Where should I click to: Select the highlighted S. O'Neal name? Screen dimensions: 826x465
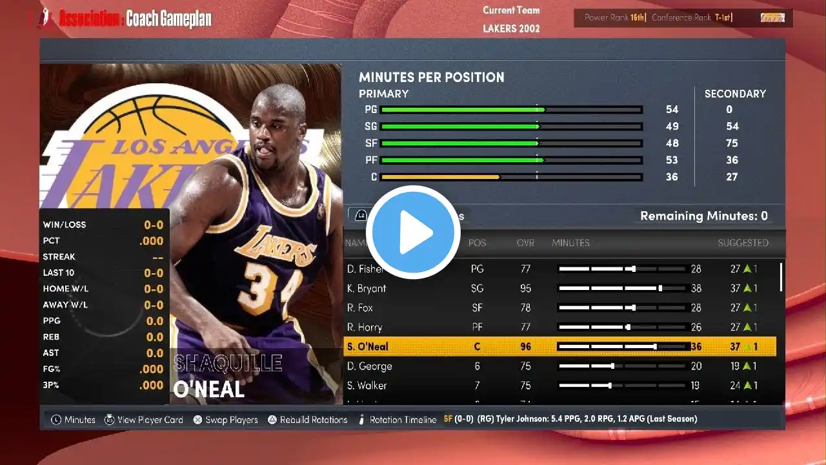click(x=368, y=347)
